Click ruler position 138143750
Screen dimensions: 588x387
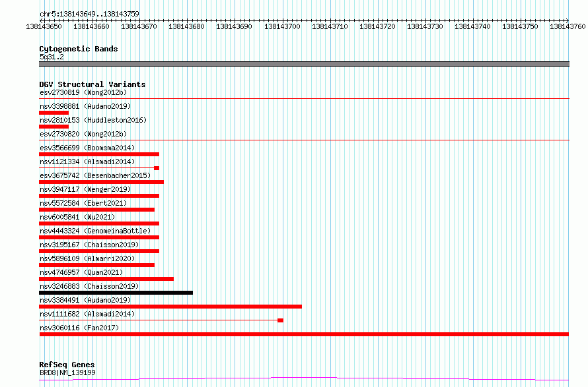(521, 26)
